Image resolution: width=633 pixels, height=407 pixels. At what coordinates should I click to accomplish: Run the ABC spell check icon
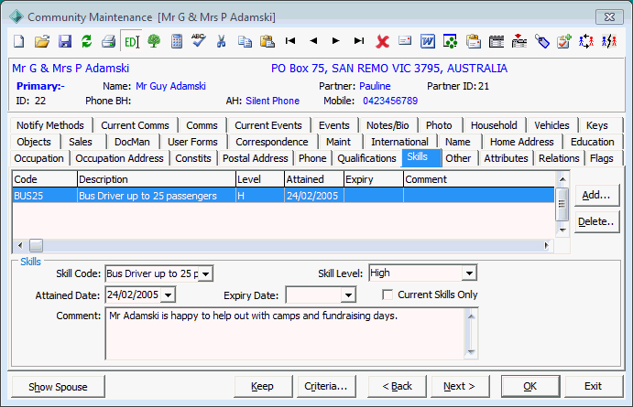tap(198, 40)
